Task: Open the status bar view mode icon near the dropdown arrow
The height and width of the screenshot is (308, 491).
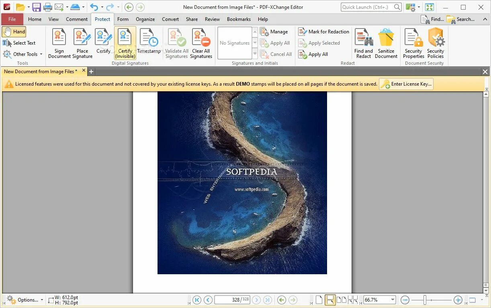Action: click(473, 300)
